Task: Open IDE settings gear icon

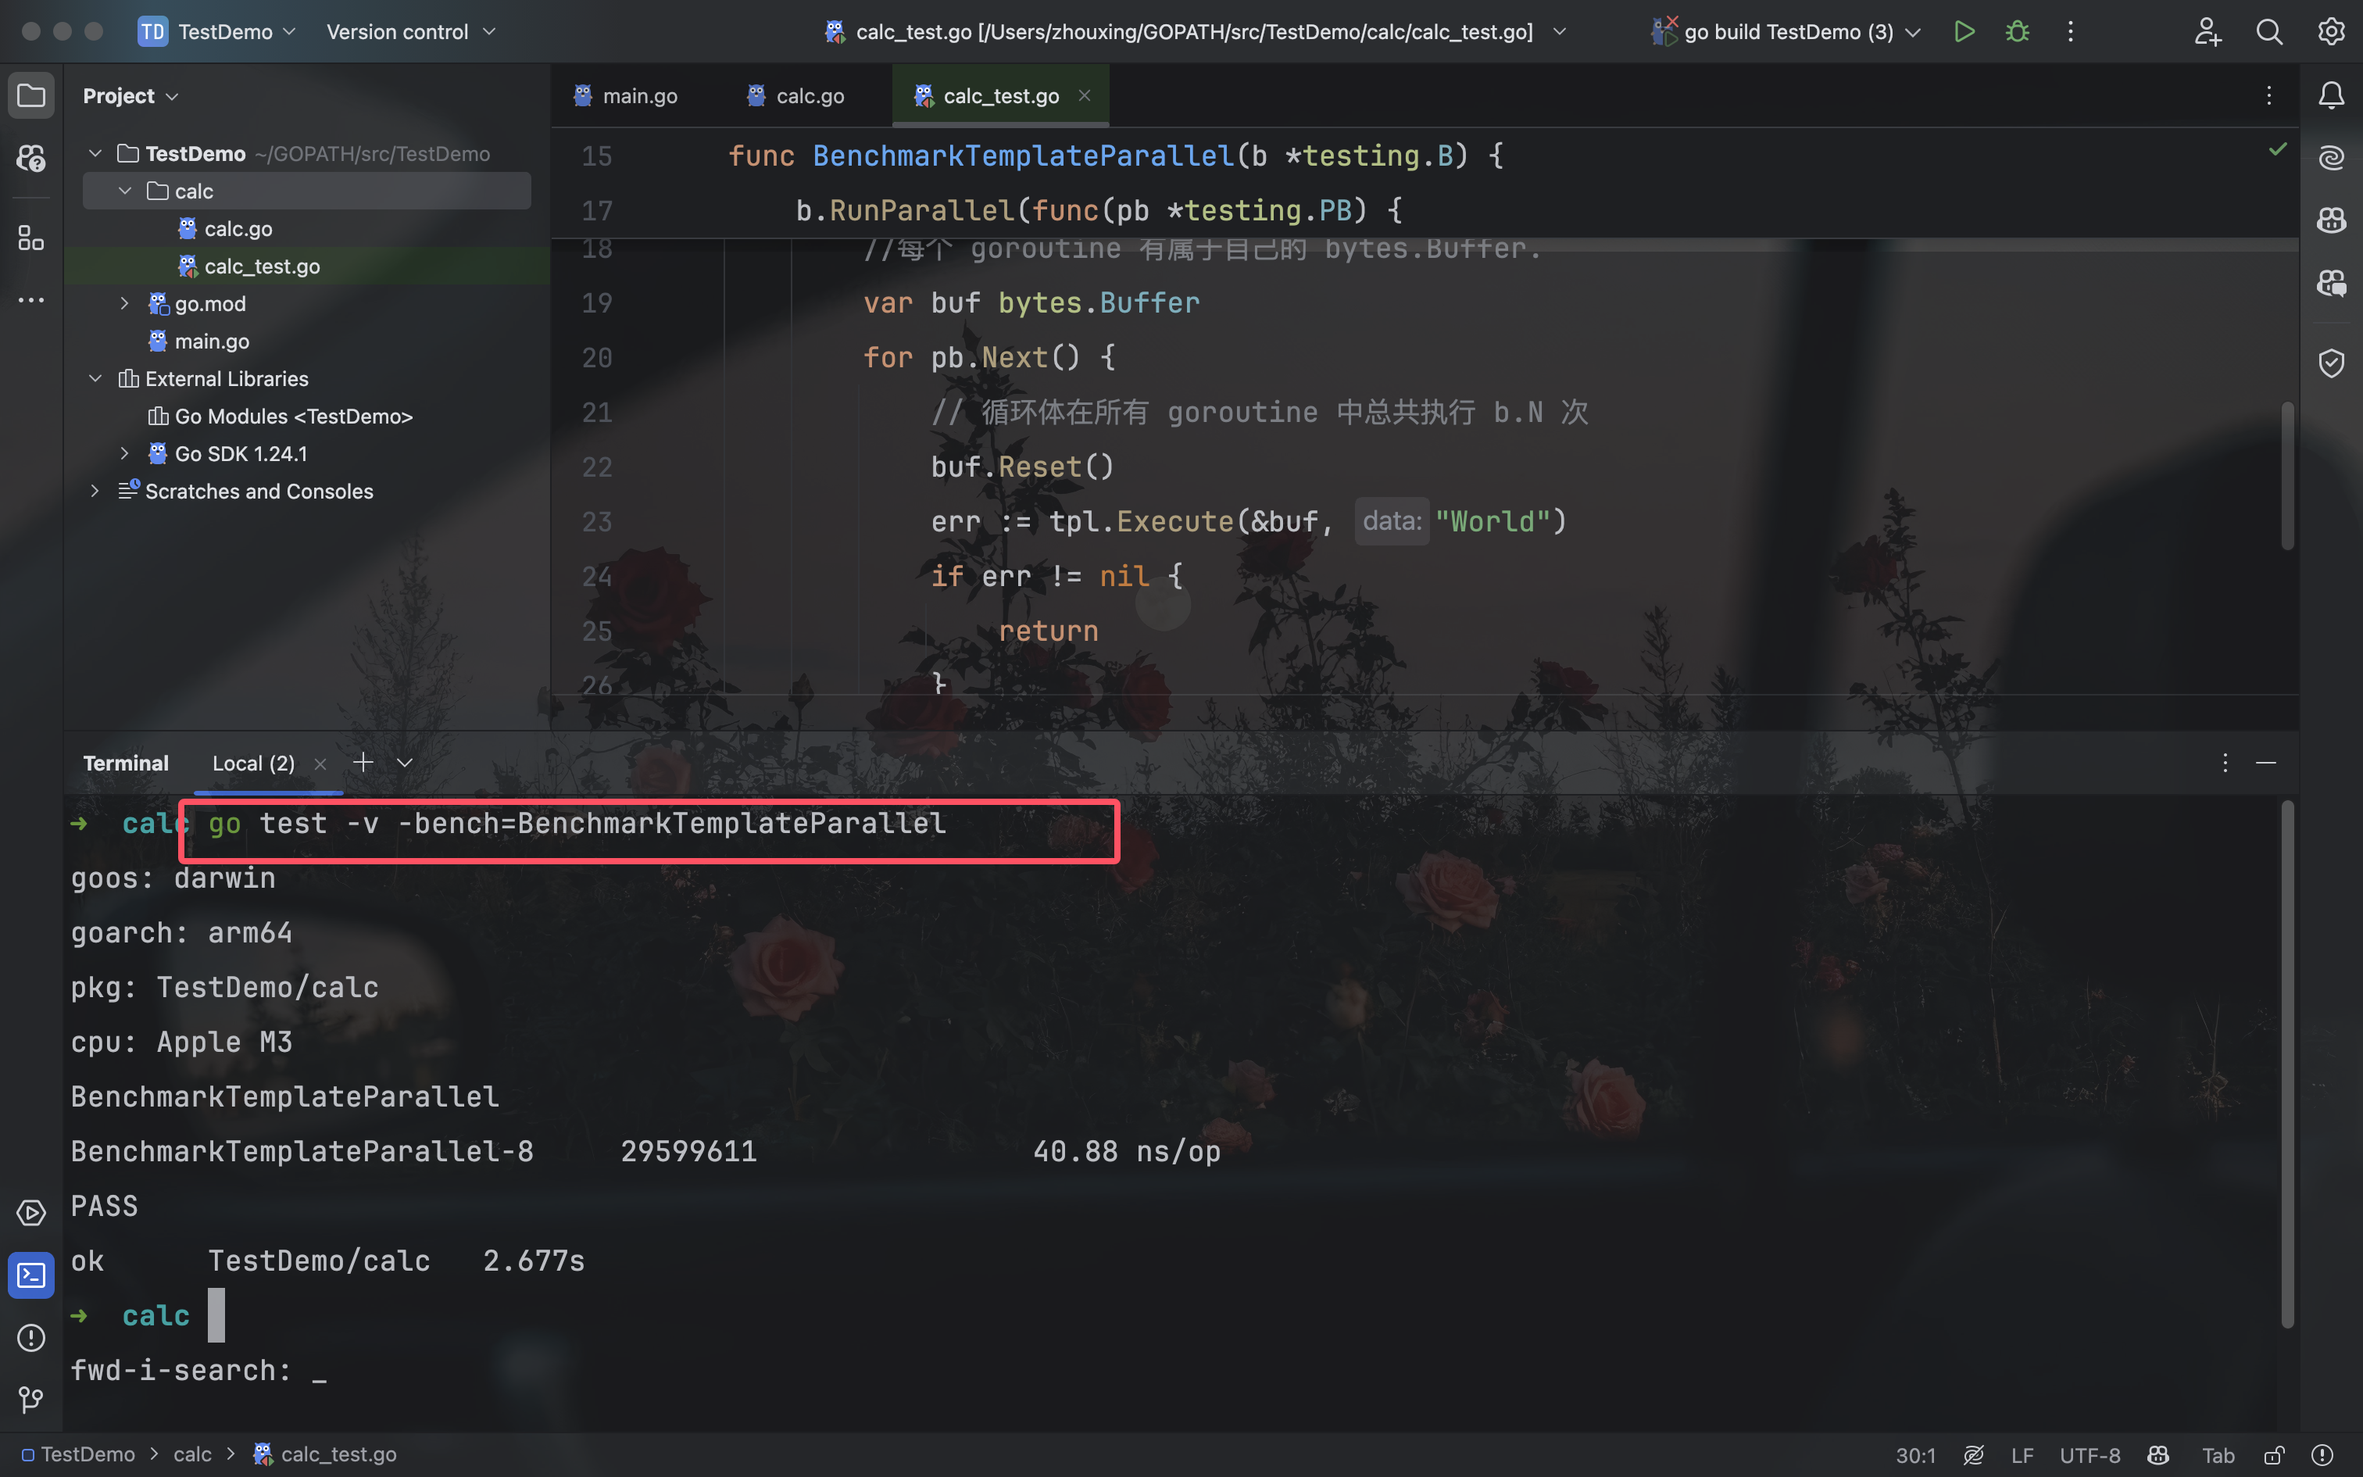Action: (x=2332, y=31)
